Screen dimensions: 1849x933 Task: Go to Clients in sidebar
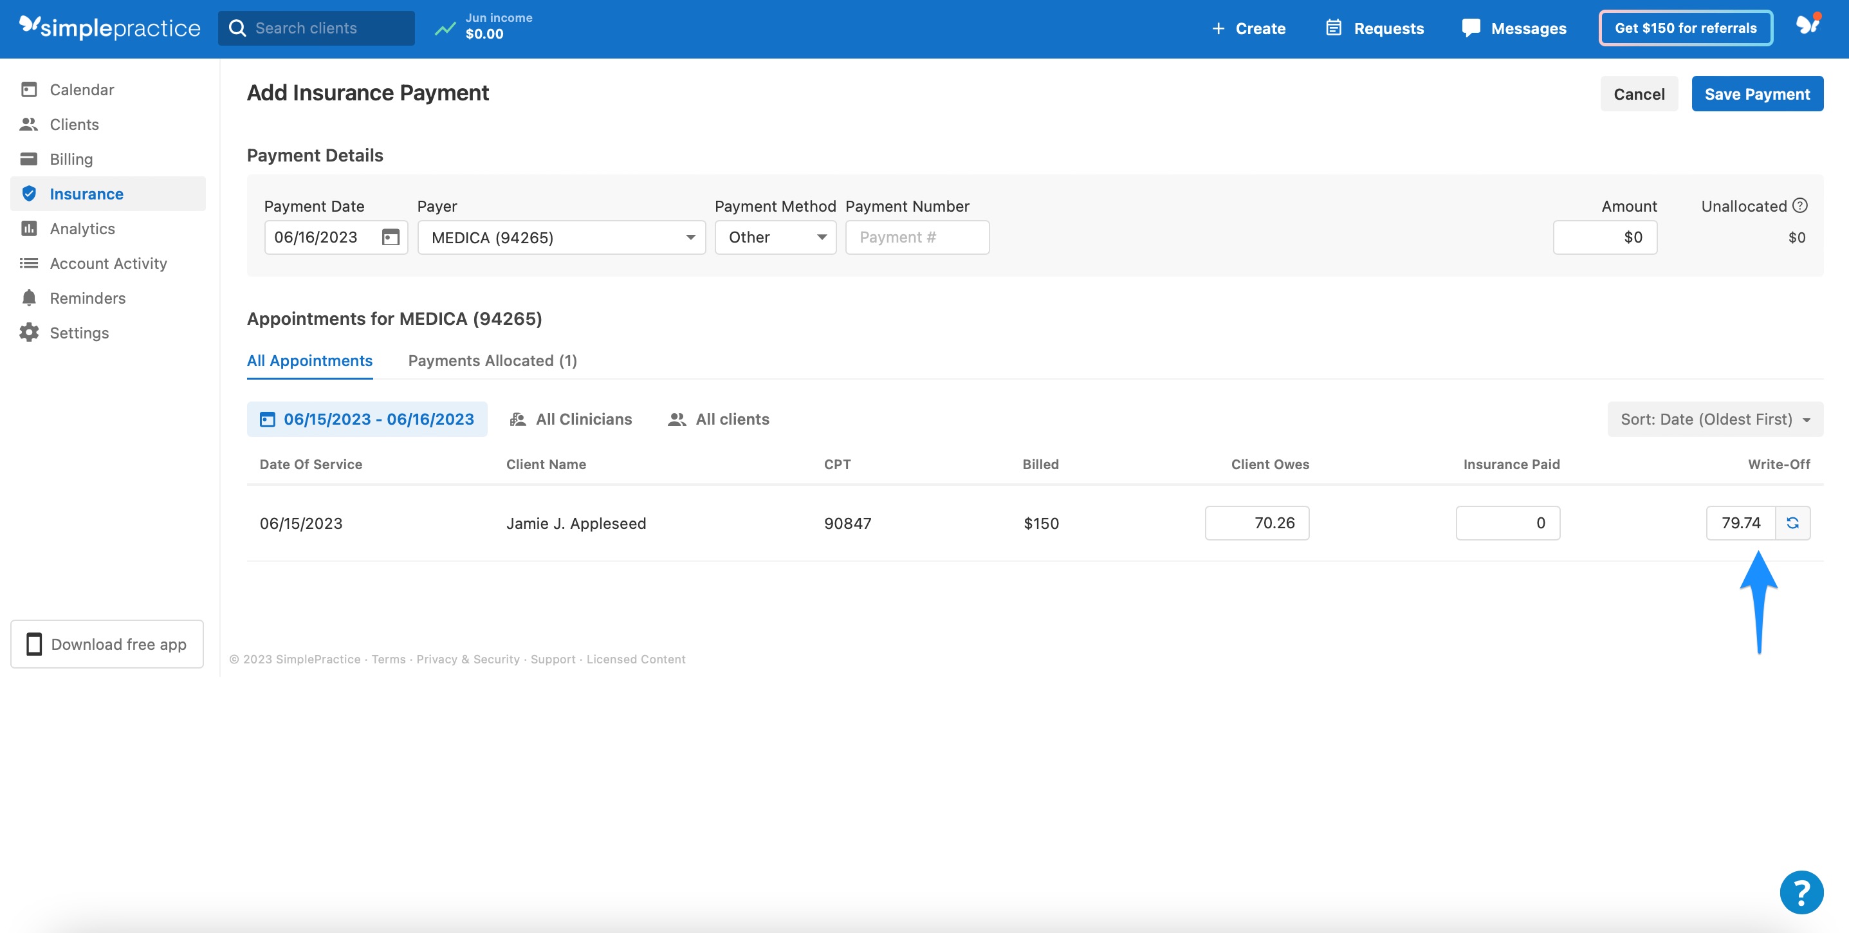[x=107, y=124]
